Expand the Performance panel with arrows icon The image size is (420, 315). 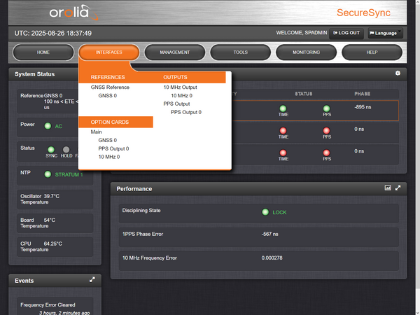(398, 188)
